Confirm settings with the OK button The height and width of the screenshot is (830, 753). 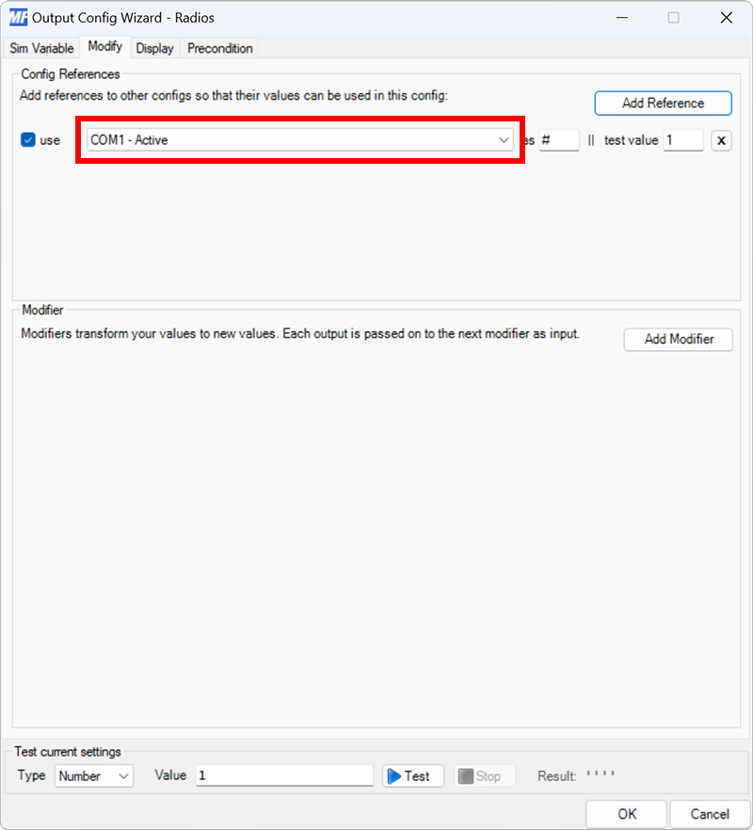pos(626,814)
